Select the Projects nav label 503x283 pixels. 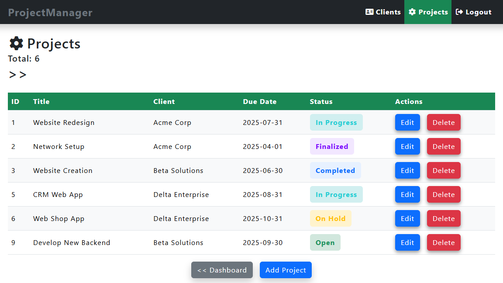433,12
